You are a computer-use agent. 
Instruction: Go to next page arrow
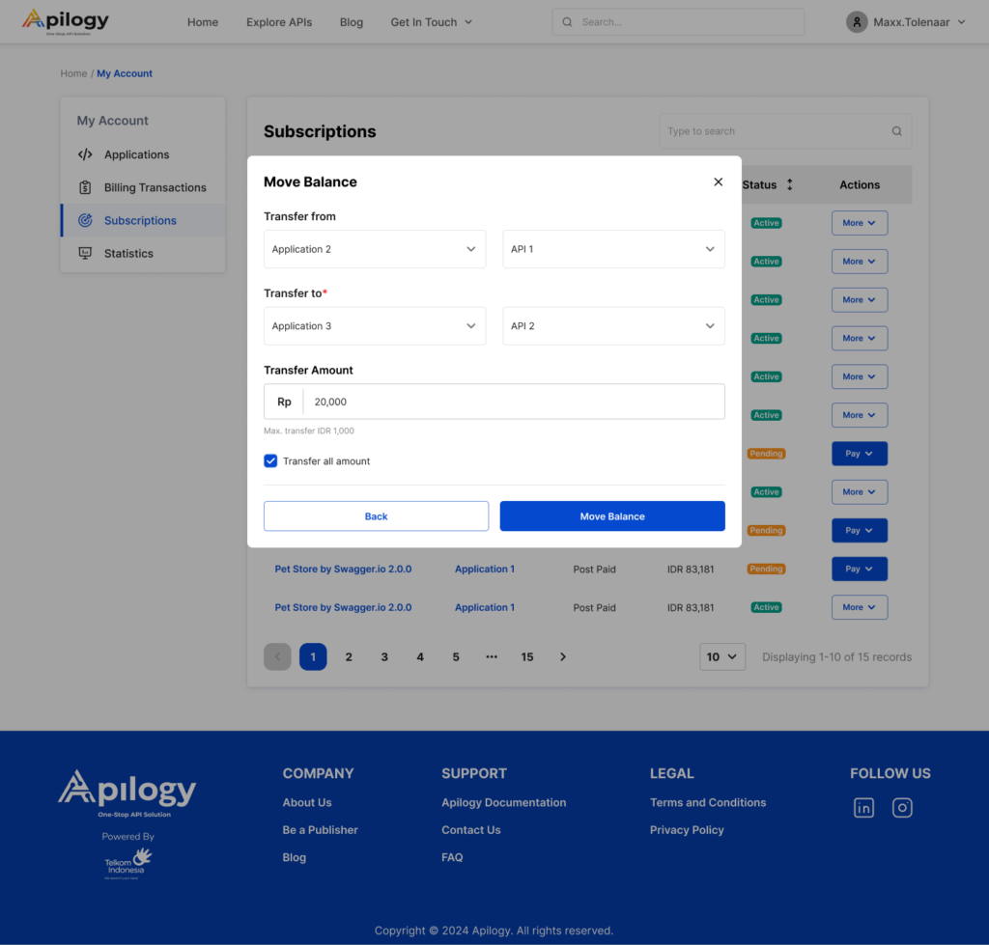click(563, 656)
